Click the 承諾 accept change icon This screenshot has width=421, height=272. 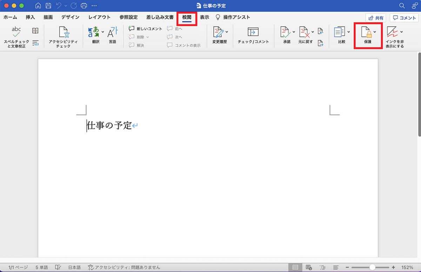click(286, 32)
